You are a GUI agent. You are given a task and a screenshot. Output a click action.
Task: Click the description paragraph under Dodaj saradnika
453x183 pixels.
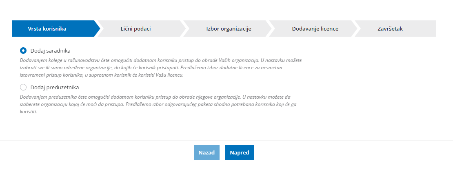click(x=161, y=68)
